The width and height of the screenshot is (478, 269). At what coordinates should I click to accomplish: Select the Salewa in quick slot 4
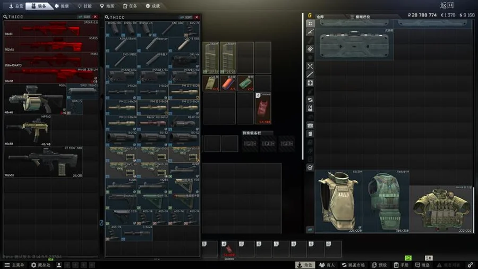point(229,249)
